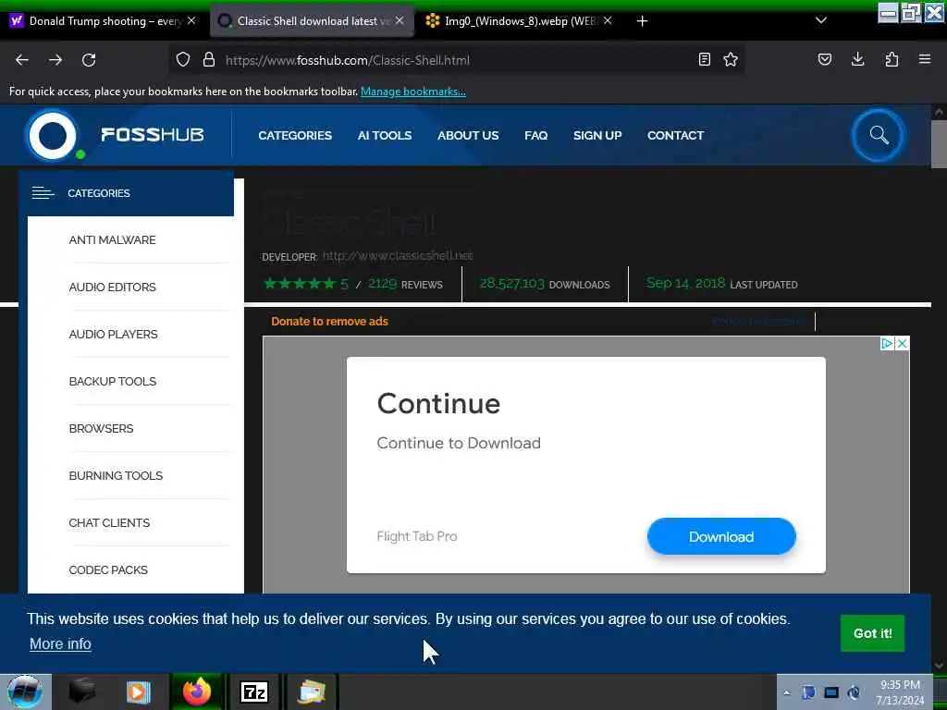The width and height of the screenshot is (947, 710).
Task: Open 7-Zip taskbar icon
Action: [x=253, y=692]
